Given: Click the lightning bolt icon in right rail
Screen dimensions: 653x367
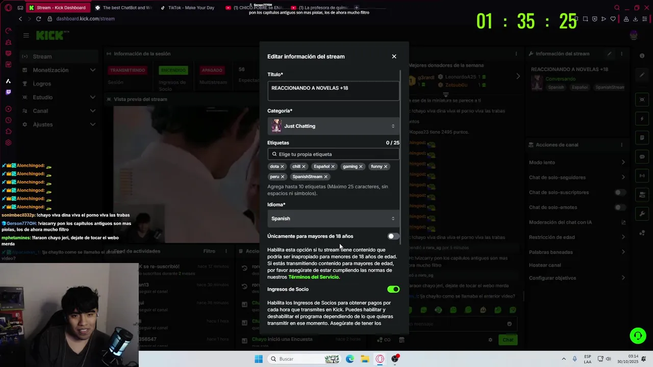Looking at the screenshot, I should [642, 119].
